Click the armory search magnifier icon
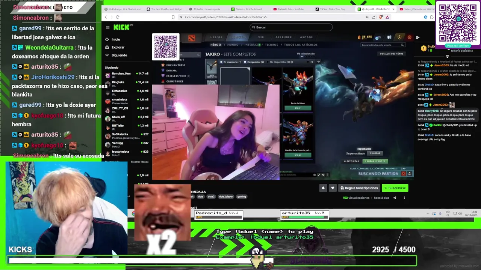481x270 pixels. (x=402, y=45)
